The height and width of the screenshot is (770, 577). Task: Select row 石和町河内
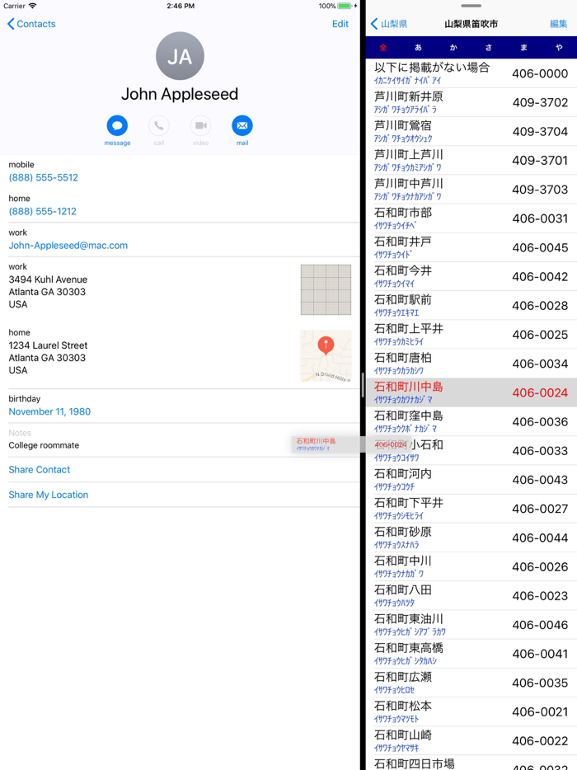pyautogui.click(x=471, y=479)
